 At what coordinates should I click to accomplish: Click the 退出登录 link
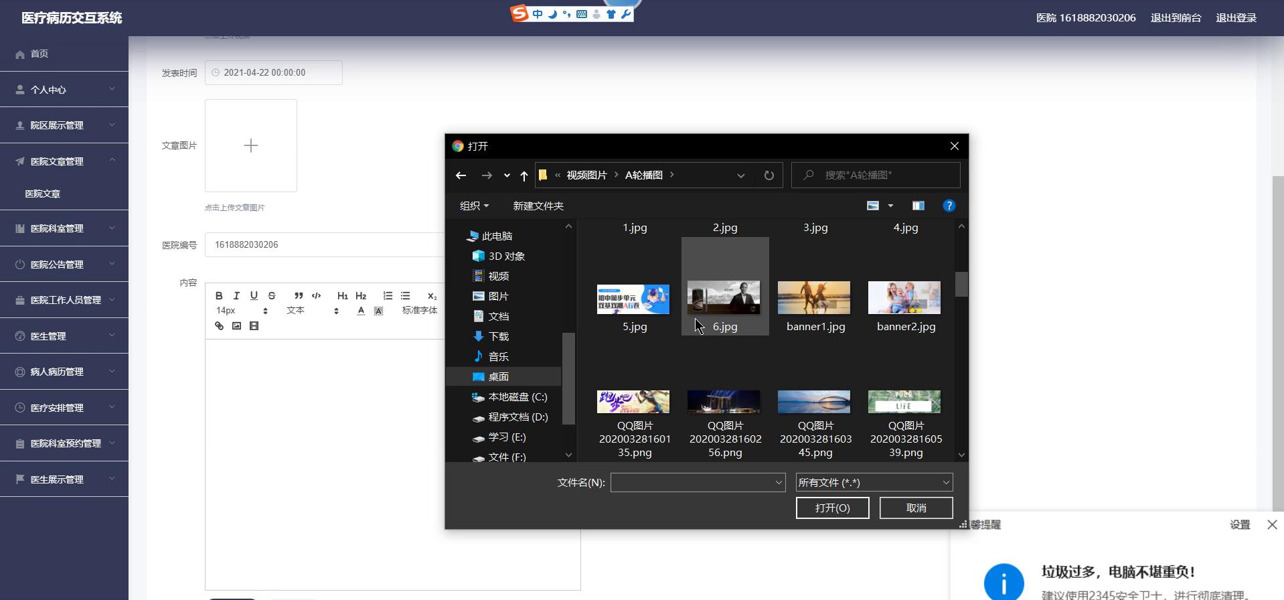(1236, 18)
